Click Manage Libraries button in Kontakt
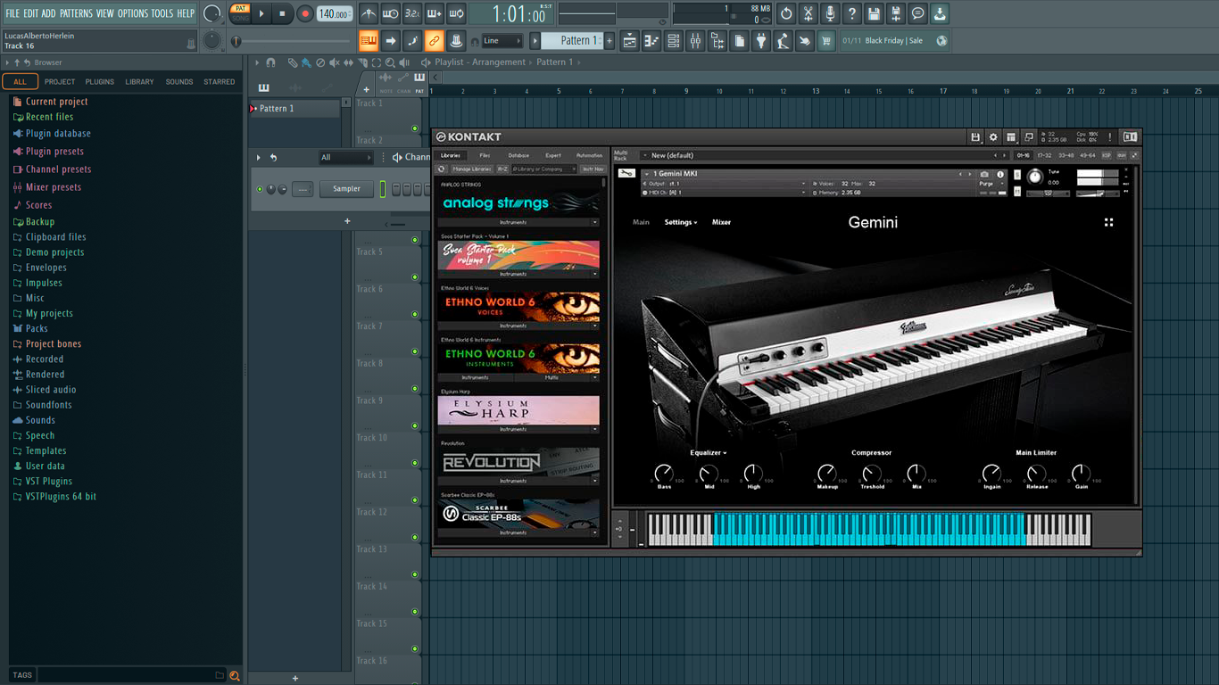 tap(471, 169)
